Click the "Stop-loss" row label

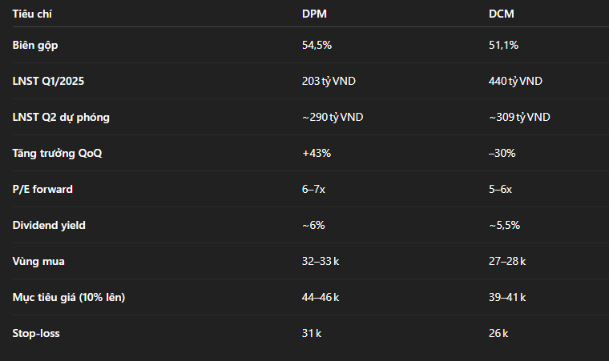point(36,334)
